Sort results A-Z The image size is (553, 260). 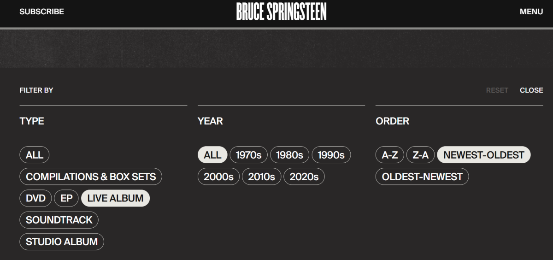pyautogui.click(x=389, y=155)
